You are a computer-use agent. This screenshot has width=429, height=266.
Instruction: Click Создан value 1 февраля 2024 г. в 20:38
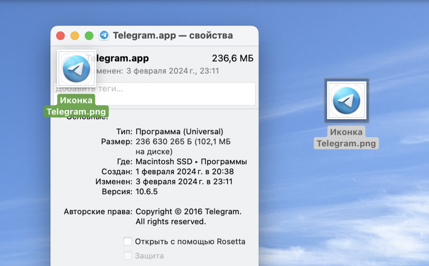[x=185, y=171]
